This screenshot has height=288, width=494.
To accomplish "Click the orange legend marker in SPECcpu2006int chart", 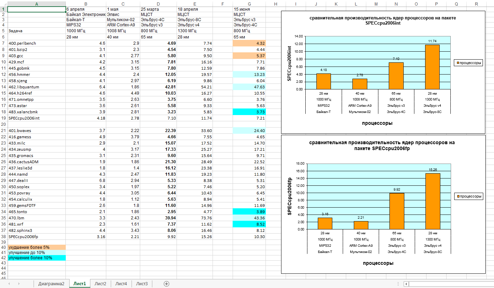I will point(457,63).
